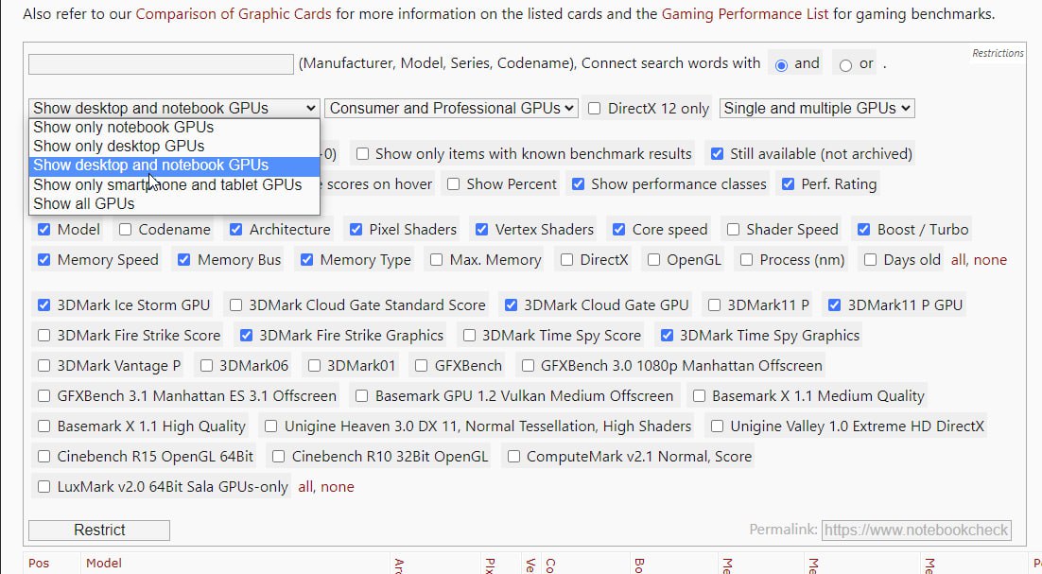
Task: Open Consumer and Professional GPUs dropdown
Action: click(x=451, y=108)
